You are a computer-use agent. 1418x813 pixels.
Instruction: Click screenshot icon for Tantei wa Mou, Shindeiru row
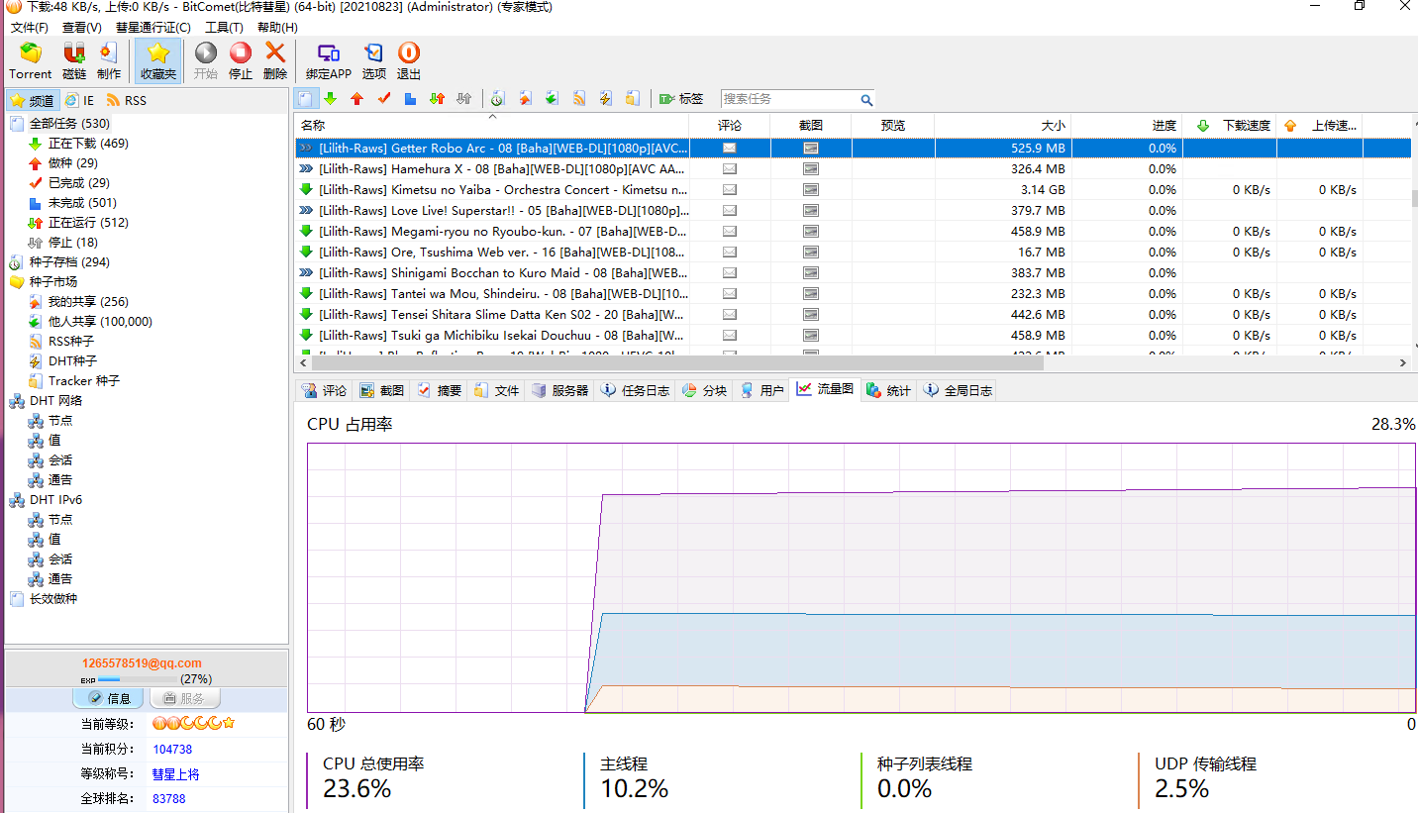click(x=811, y=294)
